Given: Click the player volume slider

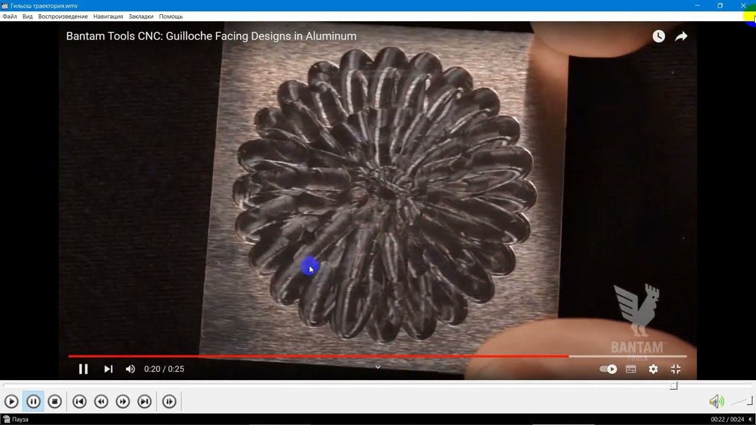Looking at the screenshot, I should [x=741, y=402].
